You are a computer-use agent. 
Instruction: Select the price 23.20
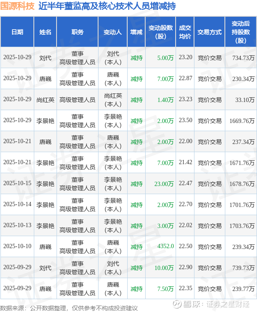(185, 57)
